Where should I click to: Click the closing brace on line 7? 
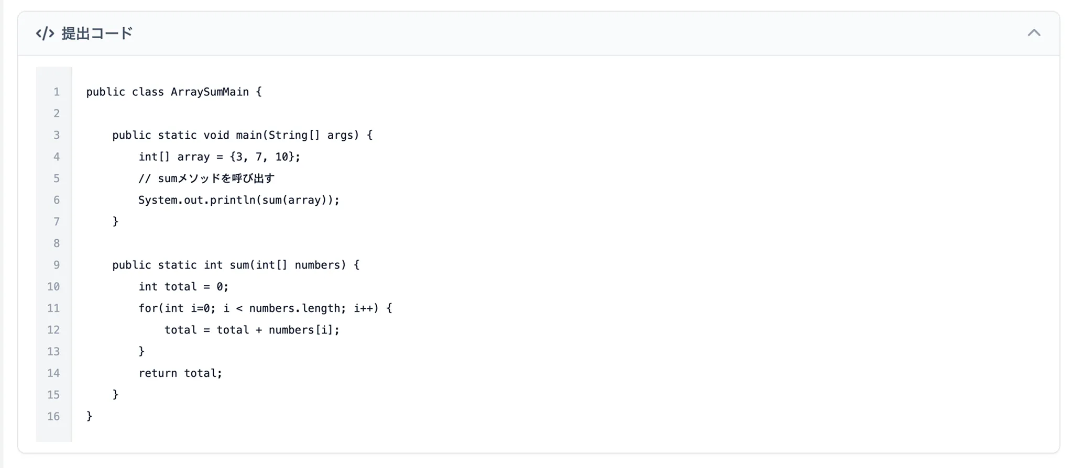[116, 221]
